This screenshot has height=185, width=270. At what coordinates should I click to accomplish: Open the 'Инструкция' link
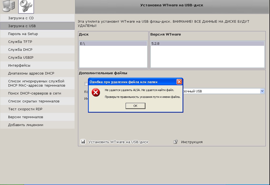(192, 142)
